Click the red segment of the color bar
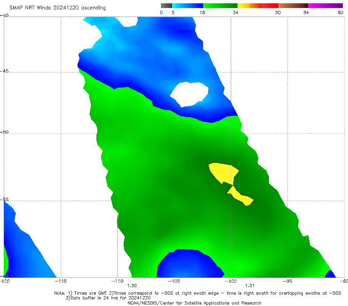This screenshot has width=348, height=306. [x=270, y=6]
